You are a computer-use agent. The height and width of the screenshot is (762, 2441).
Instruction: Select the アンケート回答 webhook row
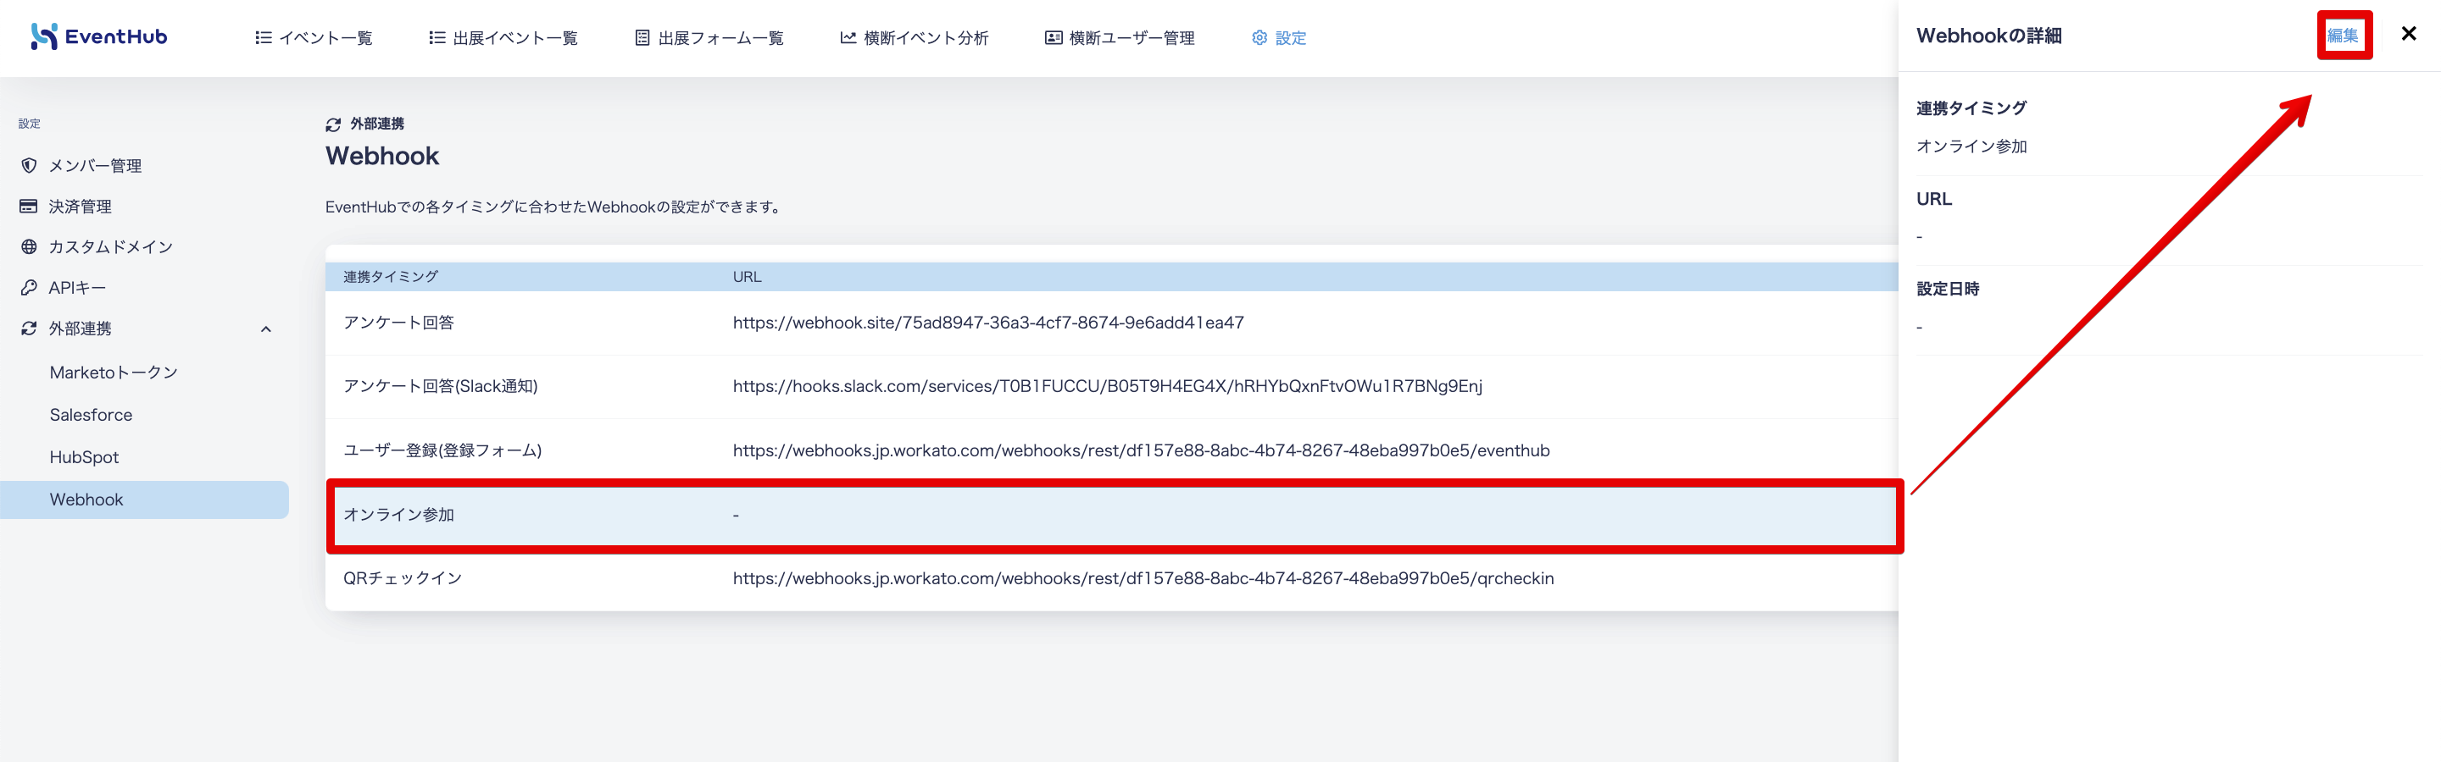(x=1111, y=323)
